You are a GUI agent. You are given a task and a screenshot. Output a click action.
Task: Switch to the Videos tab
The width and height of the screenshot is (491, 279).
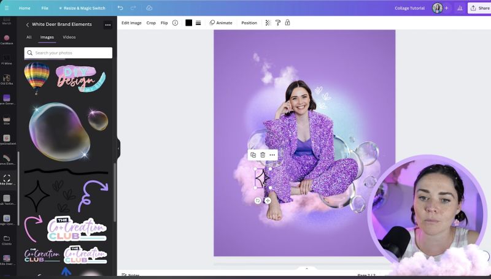(x=69, y=37)
